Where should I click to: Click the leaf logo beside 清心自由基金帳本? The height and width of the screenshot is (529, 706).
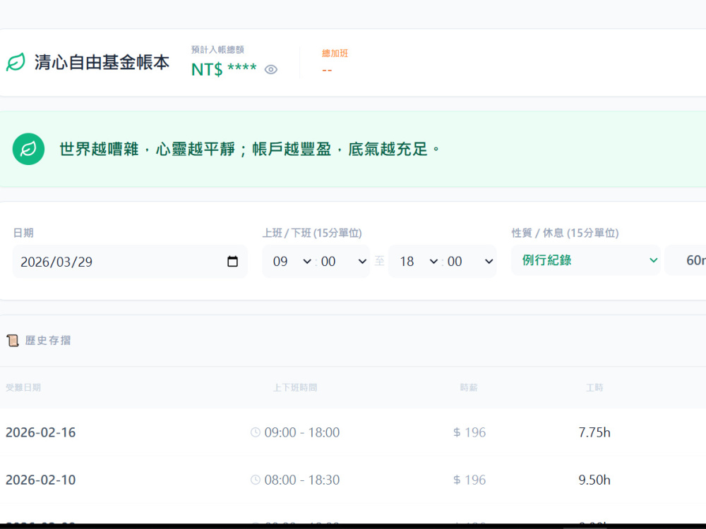click(x=16, y=62)
